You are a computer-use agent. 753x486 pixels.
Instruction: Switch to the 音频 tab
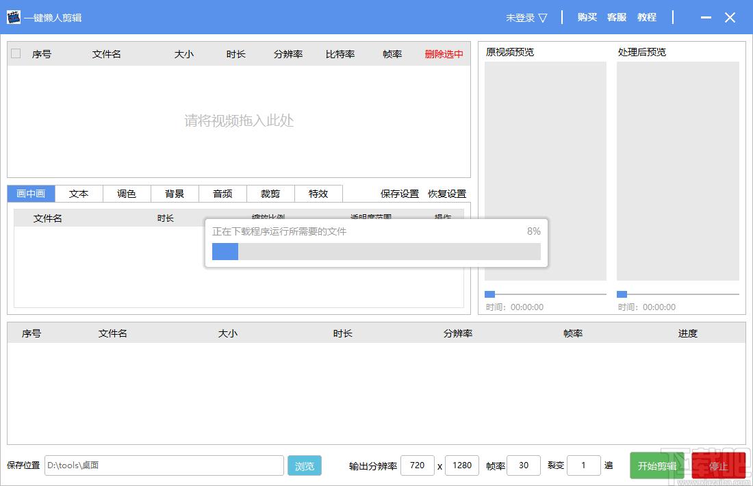(222, 194)
